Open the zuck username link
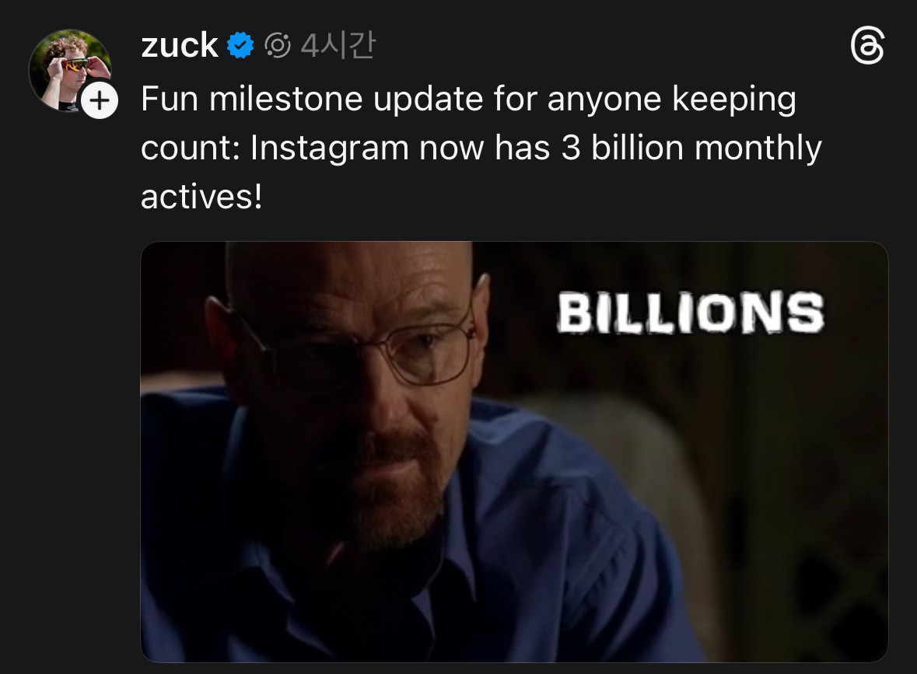Image resolution: width=917 pixels, height=674 pixels. click(x=180, y=46)
